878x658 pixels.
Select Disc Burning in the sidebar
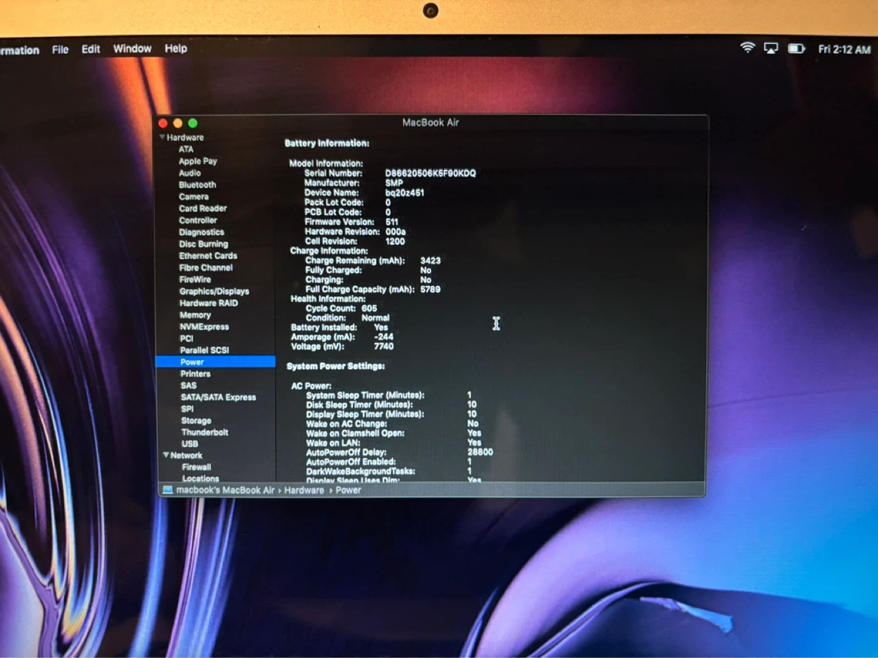coord(203,244)
